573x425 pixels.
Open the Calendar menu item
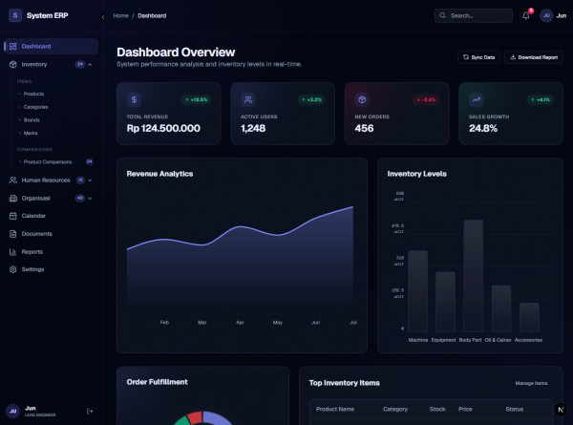coord(33,216)
